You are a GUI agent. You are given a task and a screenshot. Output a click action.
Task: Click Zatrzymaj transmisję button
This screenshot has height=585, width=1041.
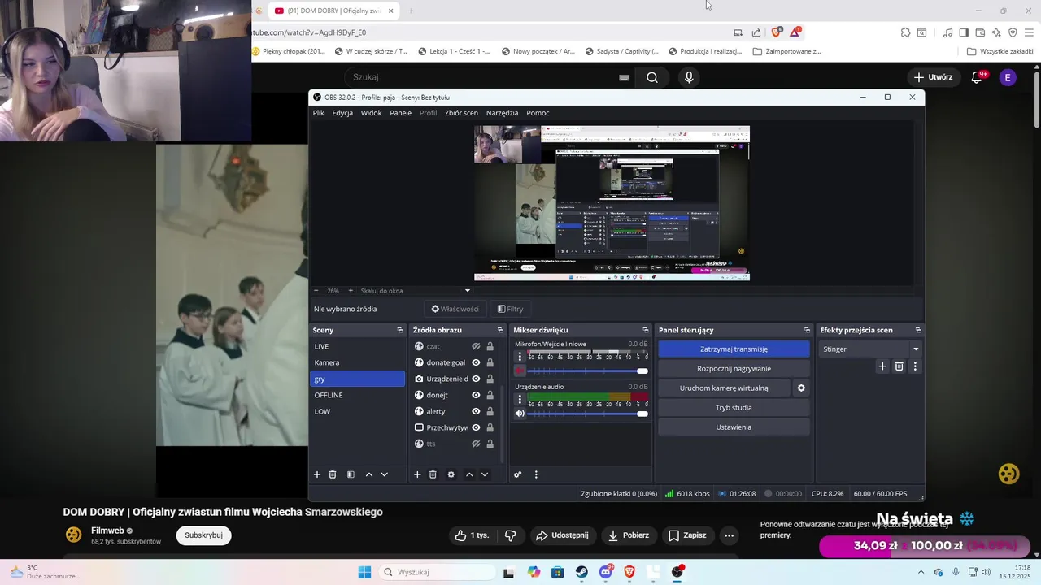tap(734, 349)
